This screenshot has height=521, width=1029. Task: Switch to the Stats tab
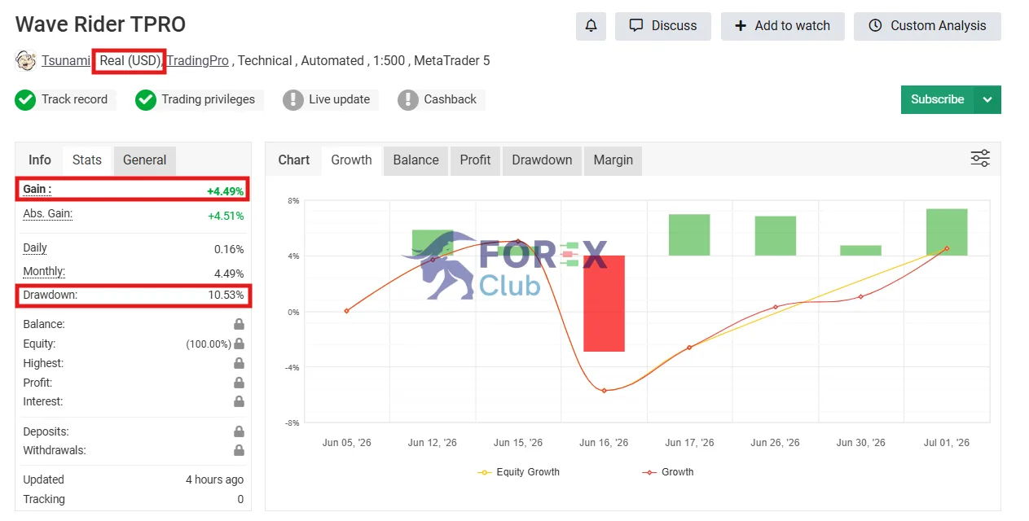pos(87,160)
